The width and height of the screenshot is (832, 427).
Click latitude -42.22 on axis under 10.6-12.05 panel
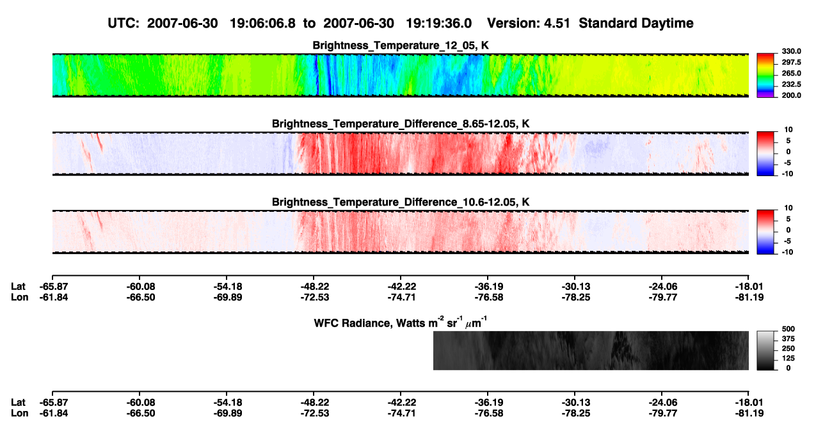point(402,286)
